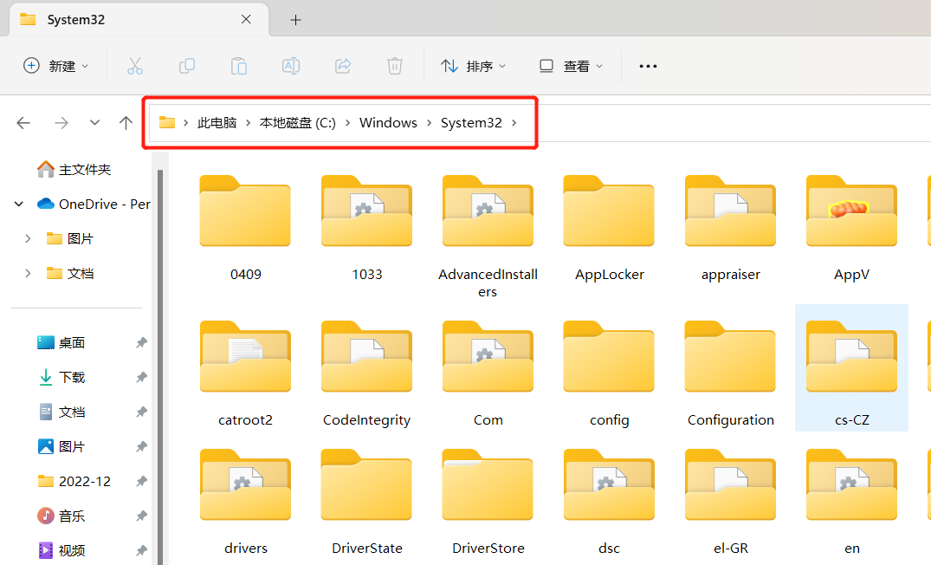Screen dimensions: 931x565
Task: Open pinned 图片 quick access item
Action: click(61, 447)
